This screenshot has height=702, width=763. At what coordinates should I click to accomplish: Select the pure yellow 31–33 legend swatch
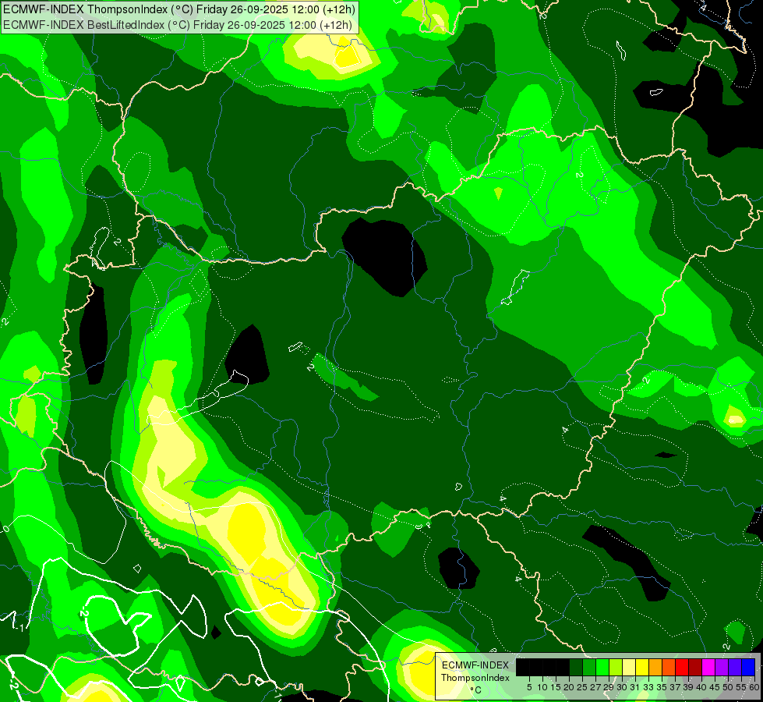click(x=642, y=668)
